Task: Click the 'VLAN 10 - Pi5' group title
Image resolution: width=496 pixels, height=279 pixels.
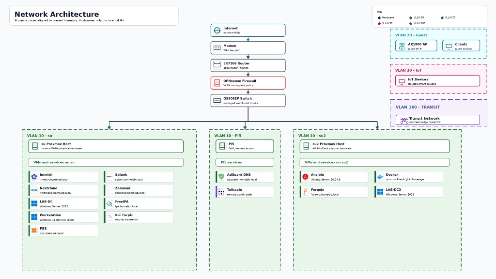Action: point(228,136)
